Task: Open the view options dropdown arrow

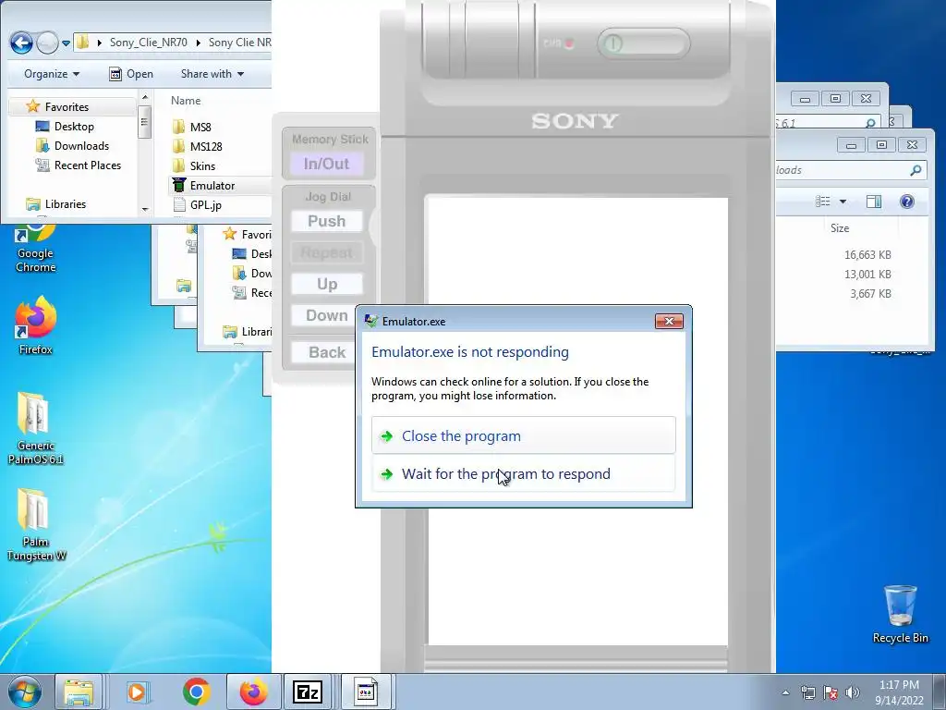Action: pyautogui.click(x=843, y=202)
